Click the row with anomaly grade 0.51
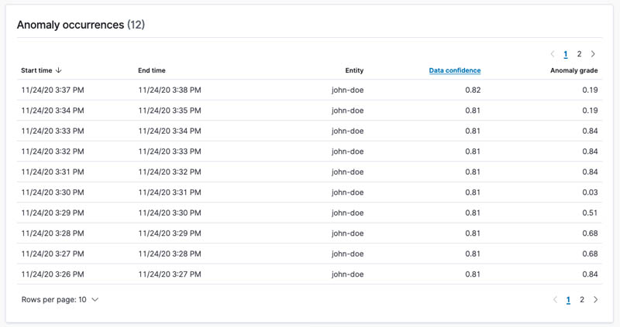This screenshot has height=327, width=620. pos(309,213)
